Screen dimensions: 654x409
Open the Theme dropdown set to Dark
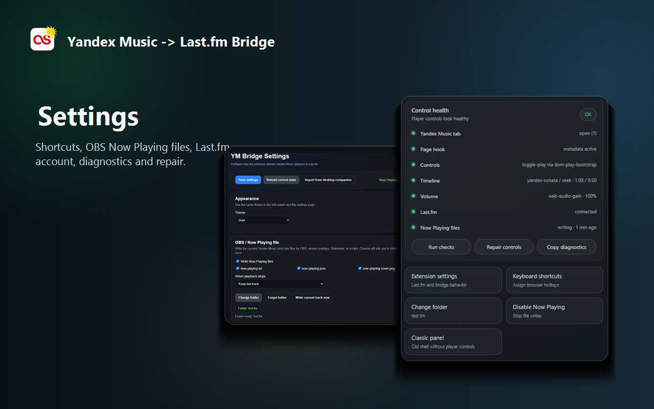[x=263, y=220]
